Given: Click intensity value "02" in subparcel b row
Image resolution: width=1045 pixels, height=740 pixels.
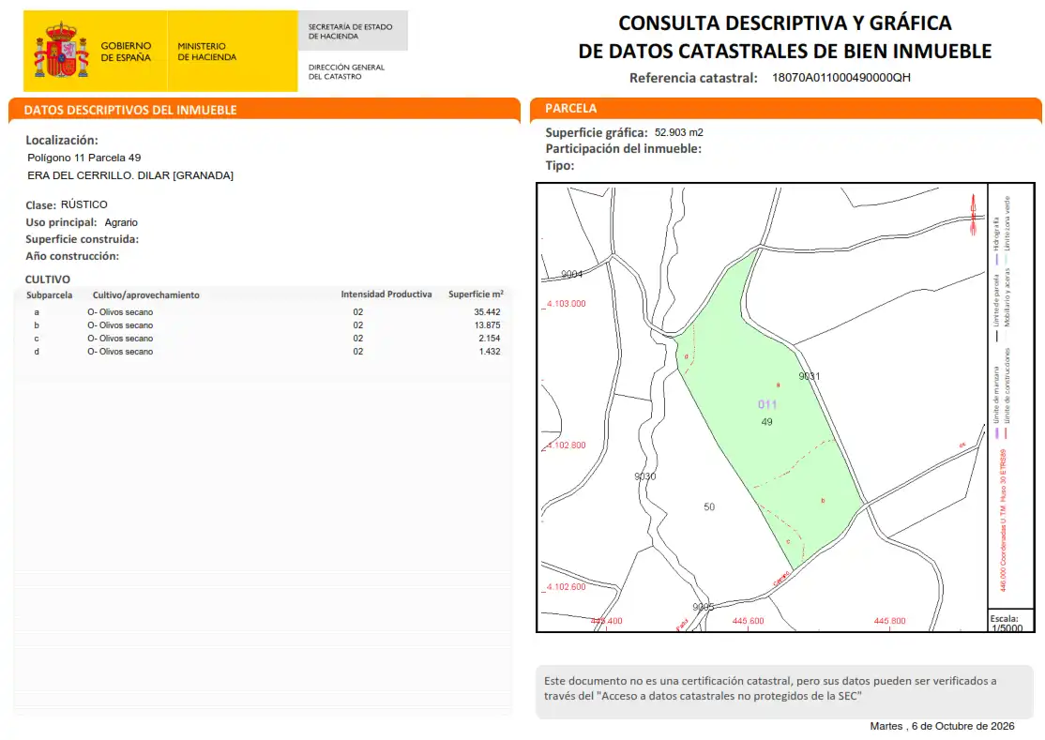Looking at the screenshot, I should coord(358,325).
